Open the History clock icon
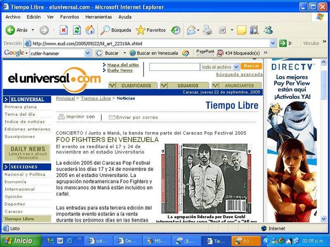Viewport: 330px width, 247px height. pyautogui.click(x=176, y=30)
